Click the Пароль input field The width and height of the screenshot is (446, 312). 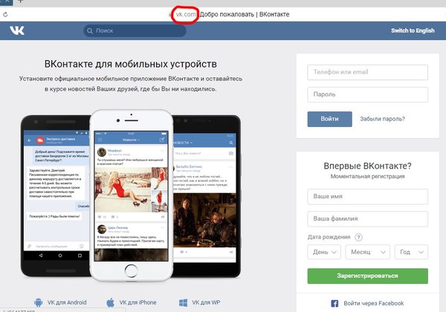pyautogui.click(x=367, y=94)
